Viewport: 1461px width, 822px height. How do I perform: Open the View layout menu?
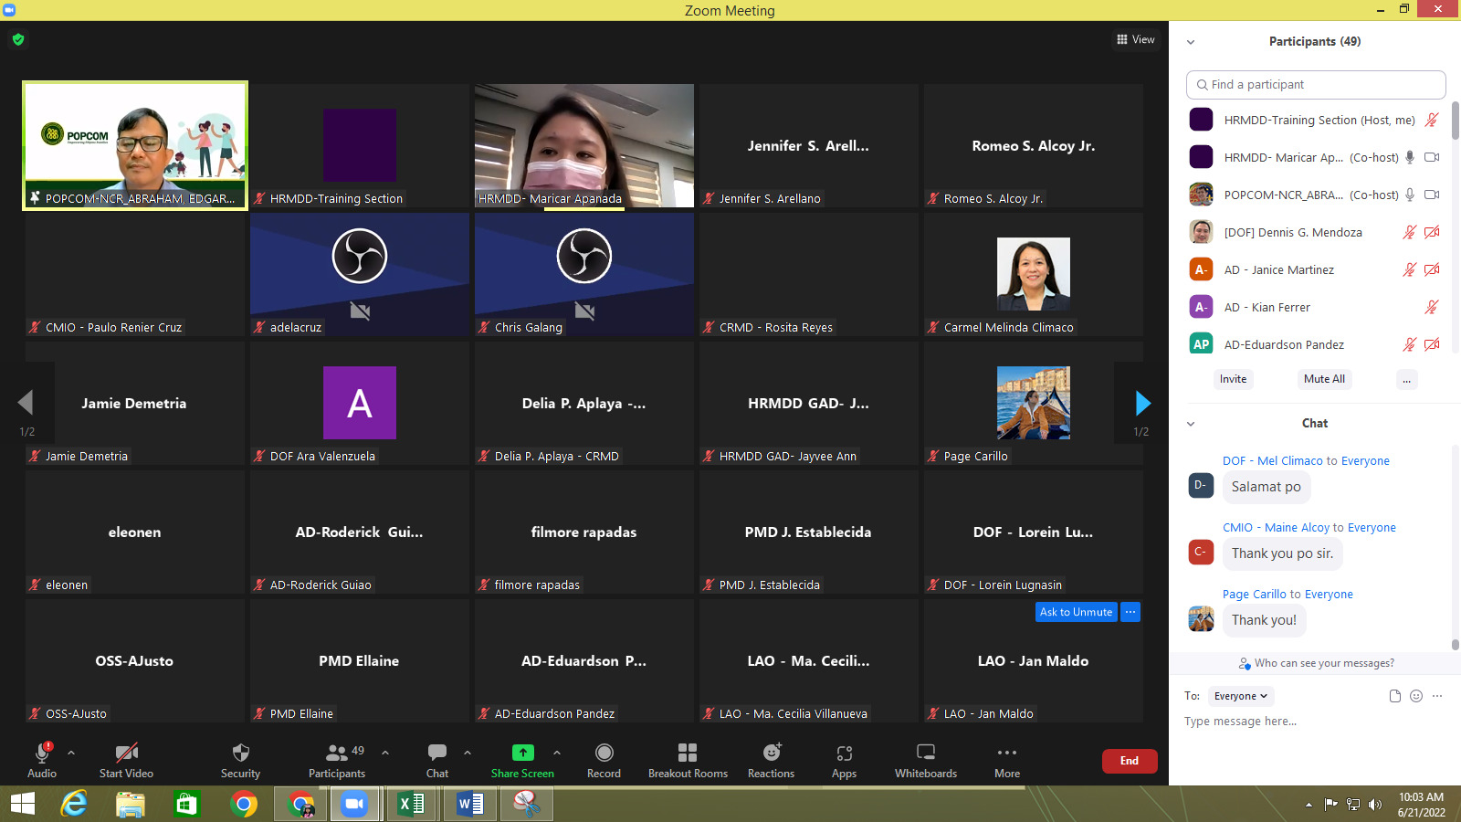click(1135, 39)
